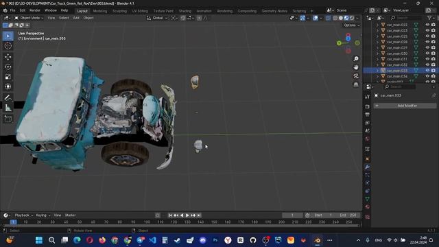Select the Rotate tool
439x247 pixels.
(8, 67)
